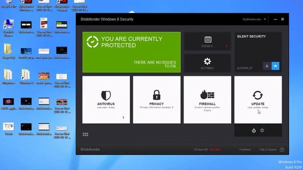Click 'Last scan: today' under Antivirus
The image size is (303, 170).
coord(106,107)
